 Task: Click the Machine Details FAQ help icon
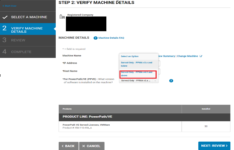tap(96, 38)
